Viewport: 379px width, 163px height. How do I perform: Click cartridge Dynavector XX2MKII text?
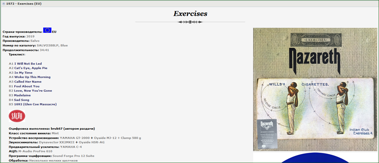click(57, 142)
